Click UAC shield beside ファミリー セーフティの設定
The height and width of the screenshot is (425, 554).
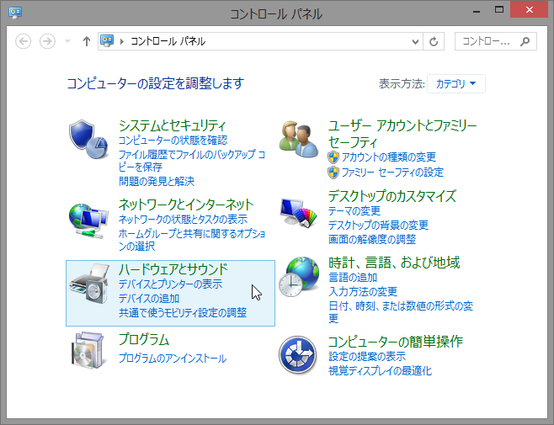coord(333,173)
